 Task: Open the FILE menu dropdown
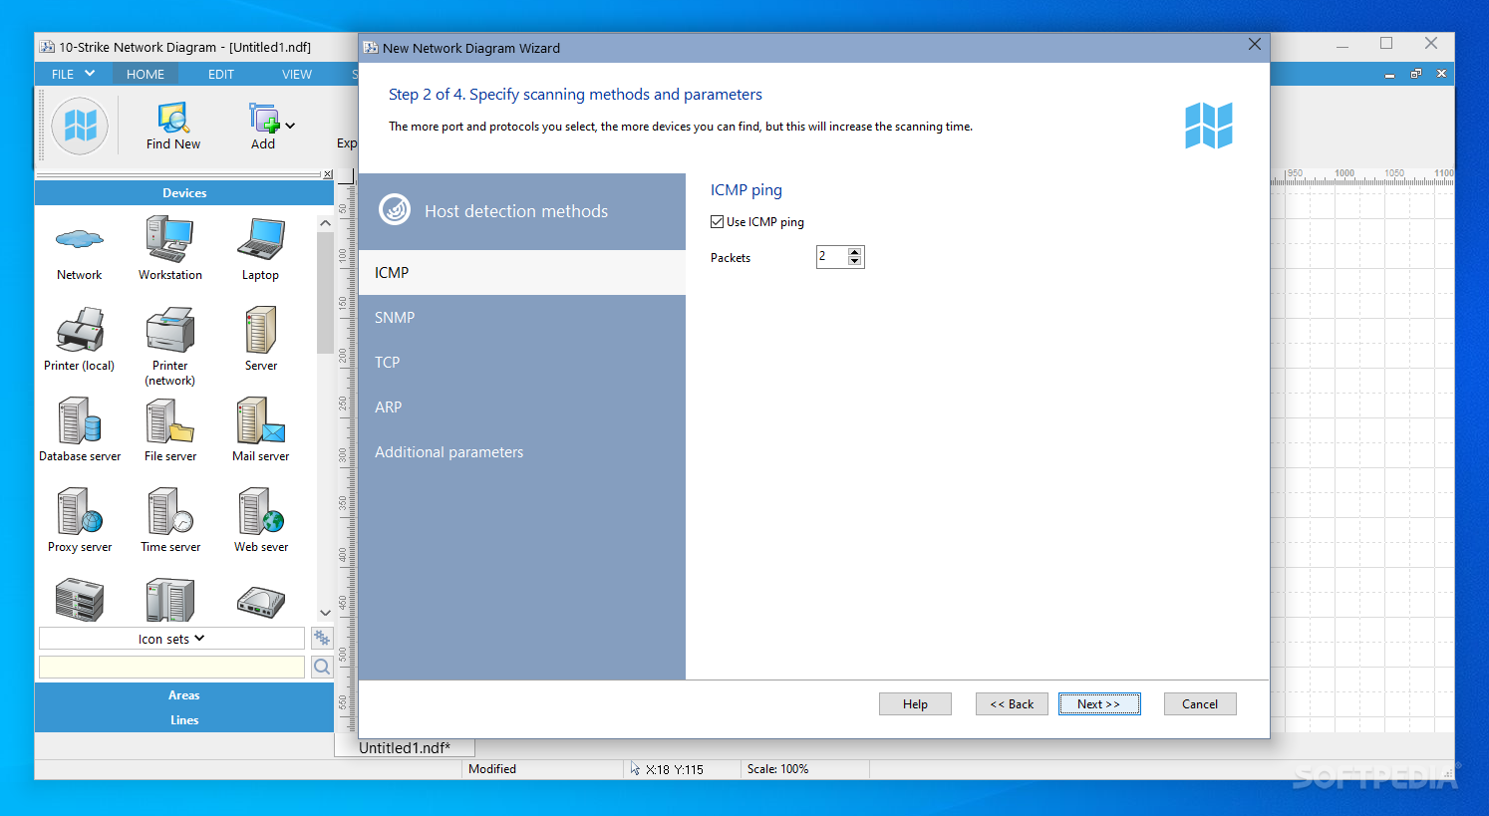pyautogui.click(x=73, y=74)
